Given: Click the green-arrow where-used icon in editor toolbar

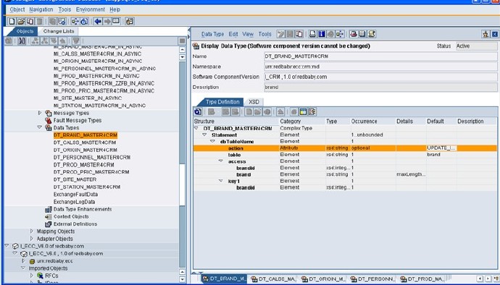Looking at the screenshot, I should [340, 34].
